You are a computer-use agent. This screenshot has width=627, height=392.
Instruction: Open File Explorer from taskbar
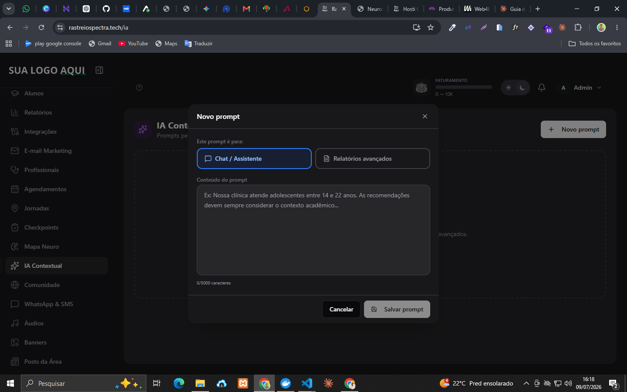[200, 383]
